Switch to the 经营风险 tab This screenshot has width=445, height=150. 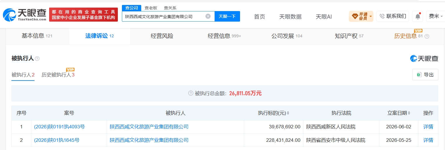click(x=162, y=36)
